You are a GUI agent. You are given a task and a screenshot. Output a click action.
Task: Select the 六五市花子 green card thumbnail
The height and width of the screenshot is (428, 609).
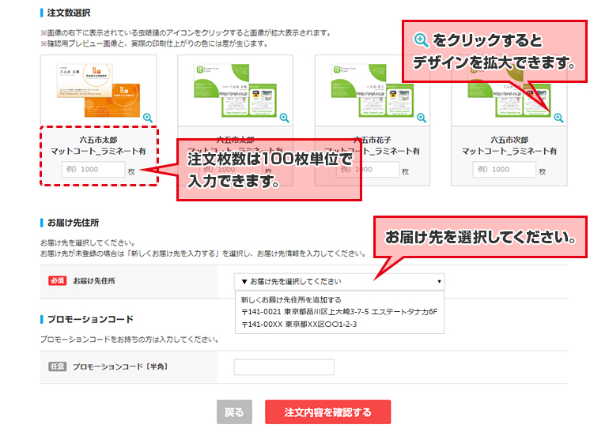point(372,91)
